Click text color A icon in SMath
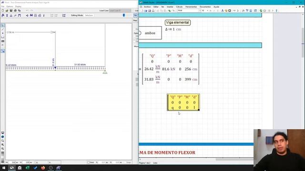The height and width of the screenshot is (171, 305). [223, 10]
